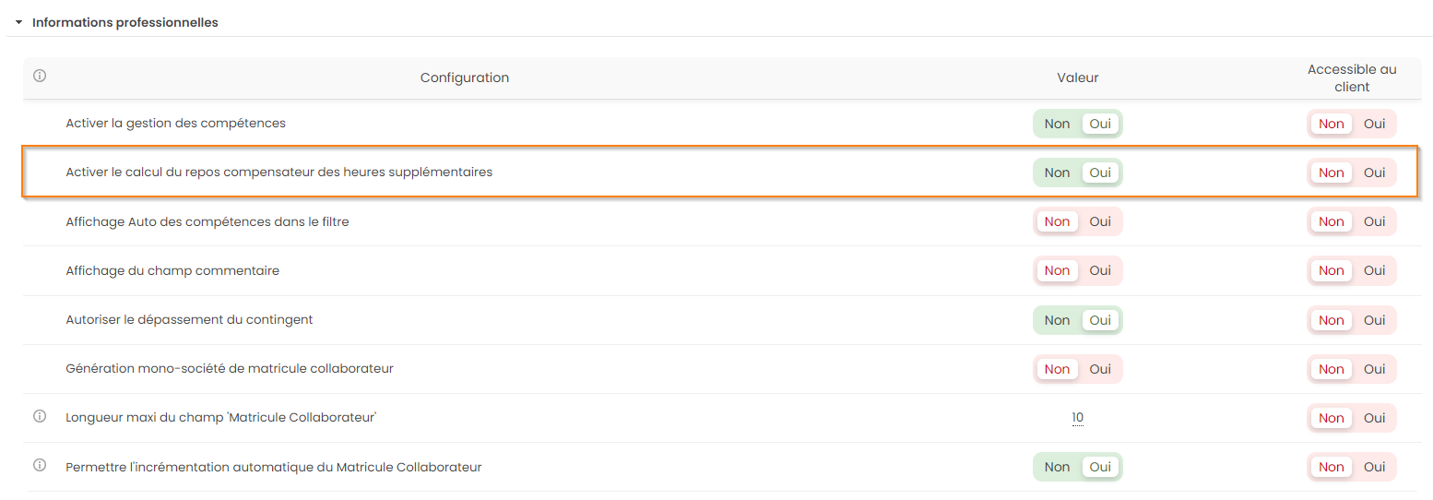Edit the Longueur maxi value 10
The height and width of the screenshot is (500, 1433).
click(1077, 418)
